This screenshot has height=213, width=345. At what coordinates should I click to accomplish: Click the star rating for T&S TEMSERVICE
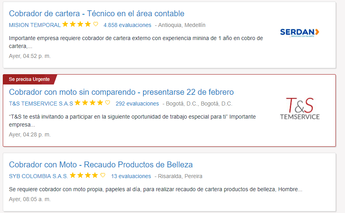point(89,103)
